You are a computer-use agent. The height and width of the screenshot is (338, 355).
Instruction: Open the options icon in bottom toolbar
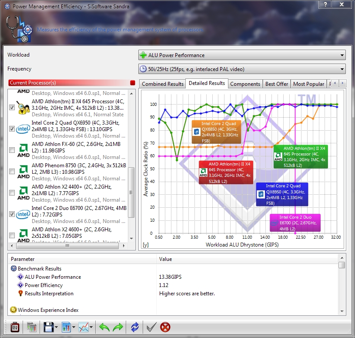point(15,327)
